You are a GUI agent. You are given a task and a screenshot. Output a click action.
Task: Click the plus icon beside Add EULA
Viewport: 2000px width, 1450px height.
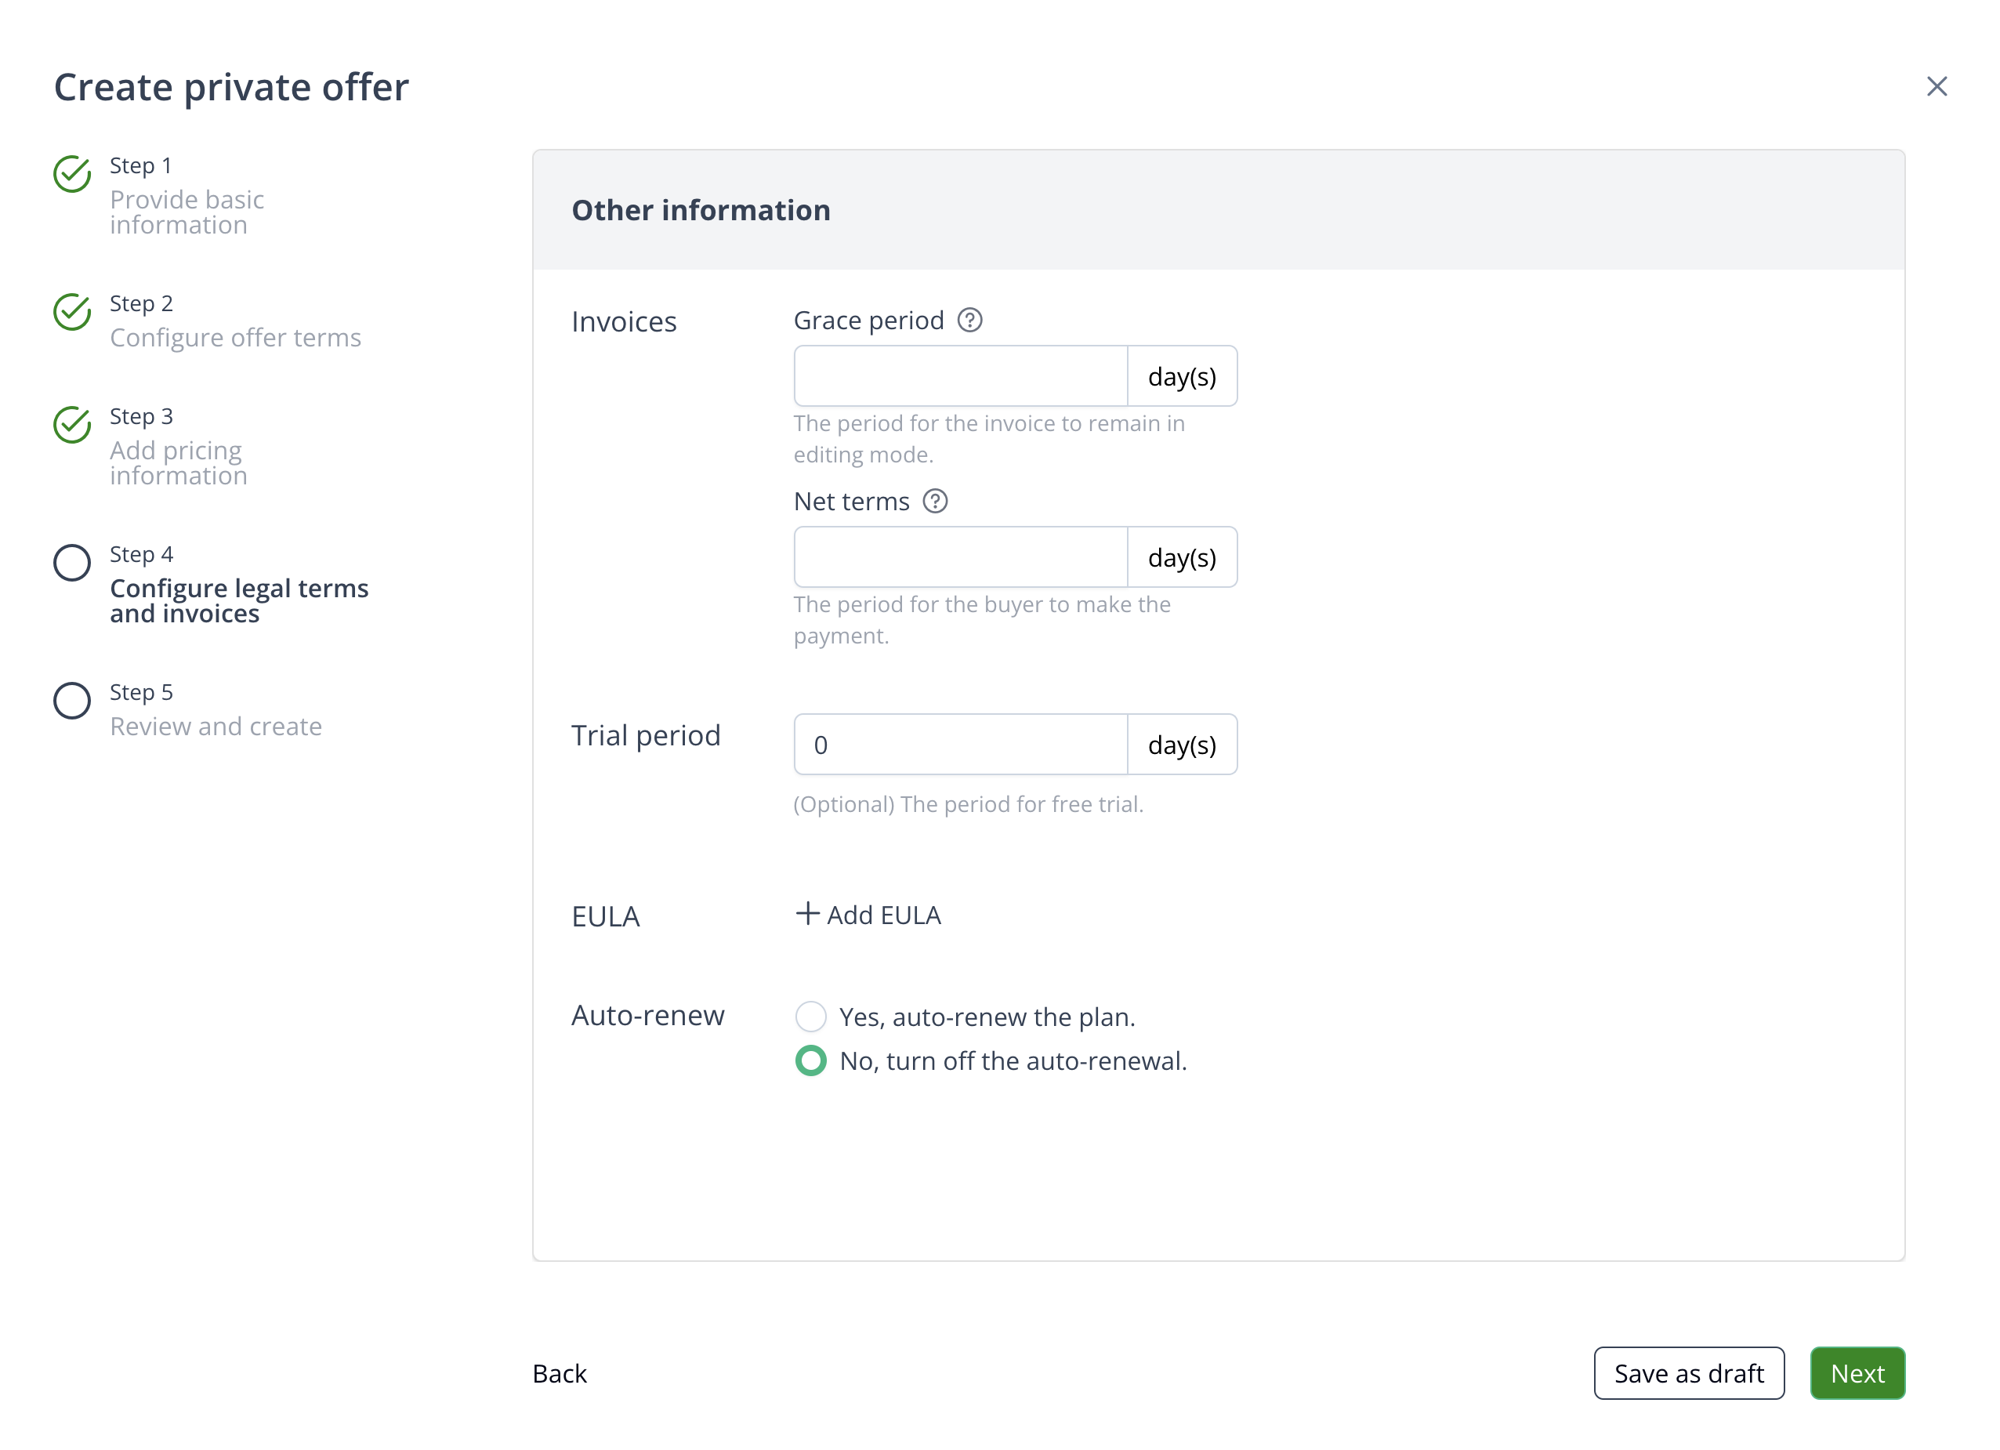pos(807,914)
